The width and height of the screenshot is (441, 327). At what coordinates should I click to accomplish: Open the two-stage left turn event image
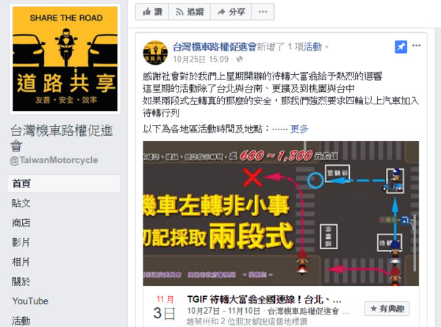pyautogui.click(x=281, y=213)
